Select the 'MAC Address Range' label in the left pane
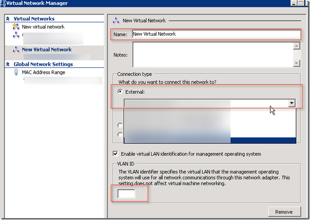 coord(43,72)
